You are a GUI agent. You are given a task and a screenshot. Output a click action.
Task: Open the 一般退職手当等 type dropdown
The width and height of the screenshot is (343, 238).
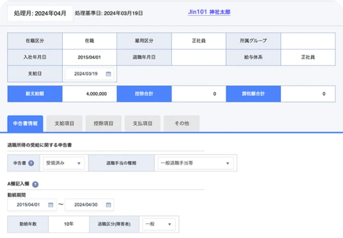pyautogui.click(x=194, y=163)
